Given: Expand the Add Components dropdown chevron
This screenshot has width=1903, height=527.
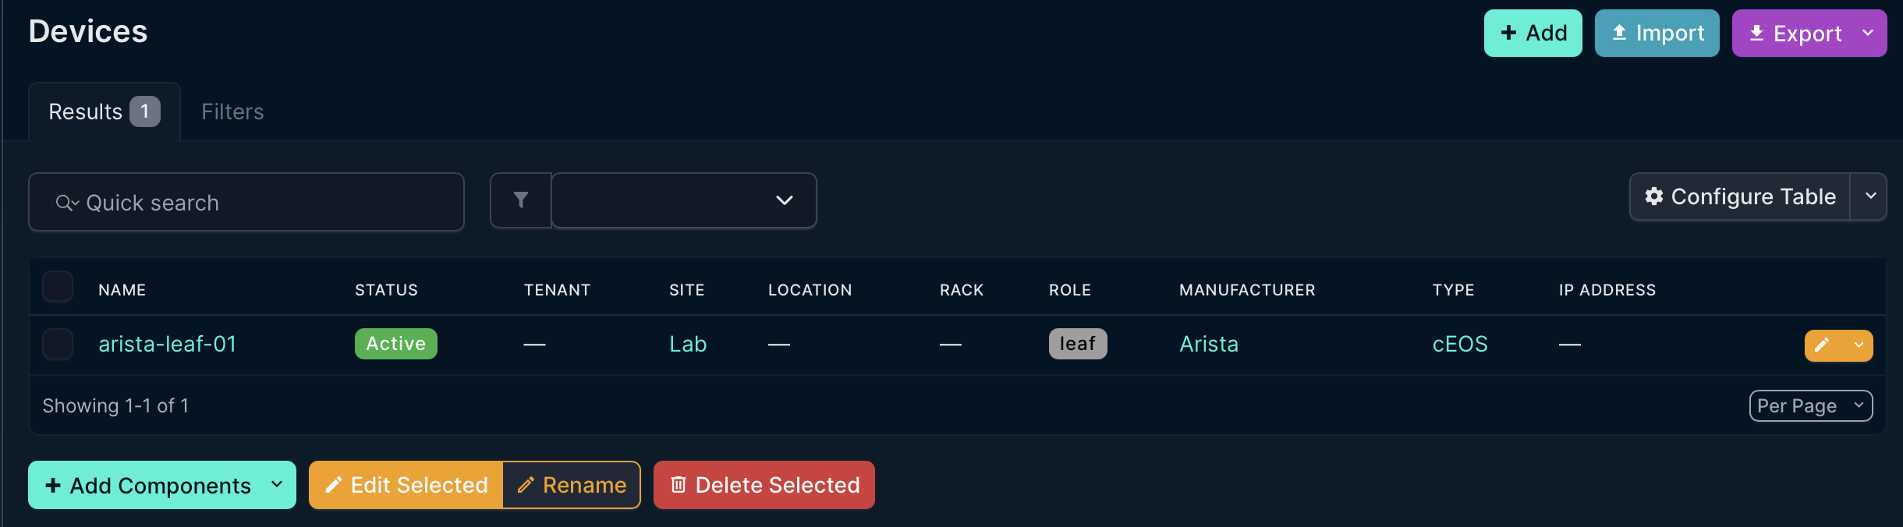Looking at the screenshot, I should point(277,485).
